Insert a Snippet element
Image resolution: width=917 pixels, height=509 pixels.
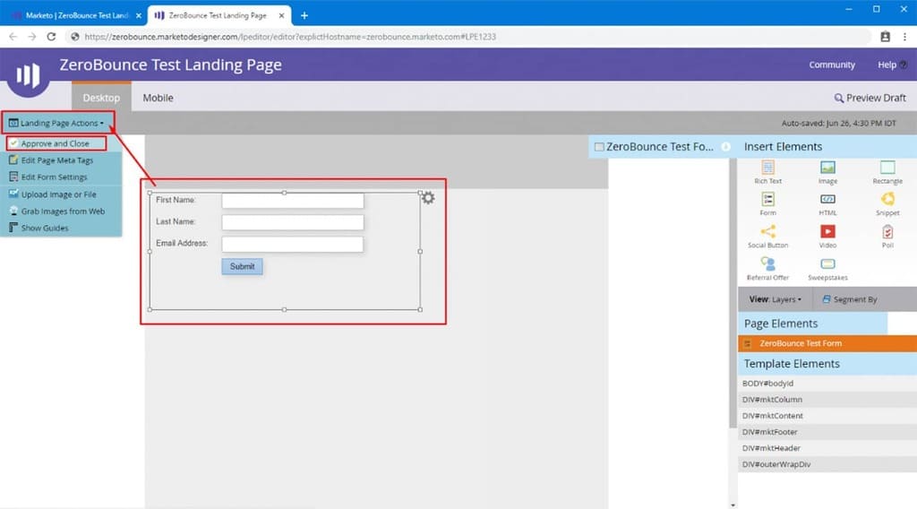coord(887,203)
